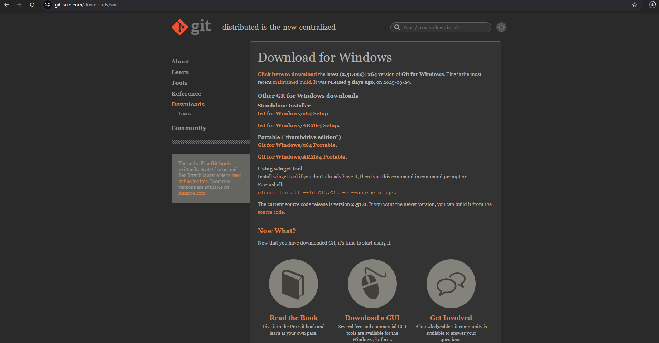Open the Reference sidebar entry
The height and width of the screenshot is (343, 659).
(186, 93)
